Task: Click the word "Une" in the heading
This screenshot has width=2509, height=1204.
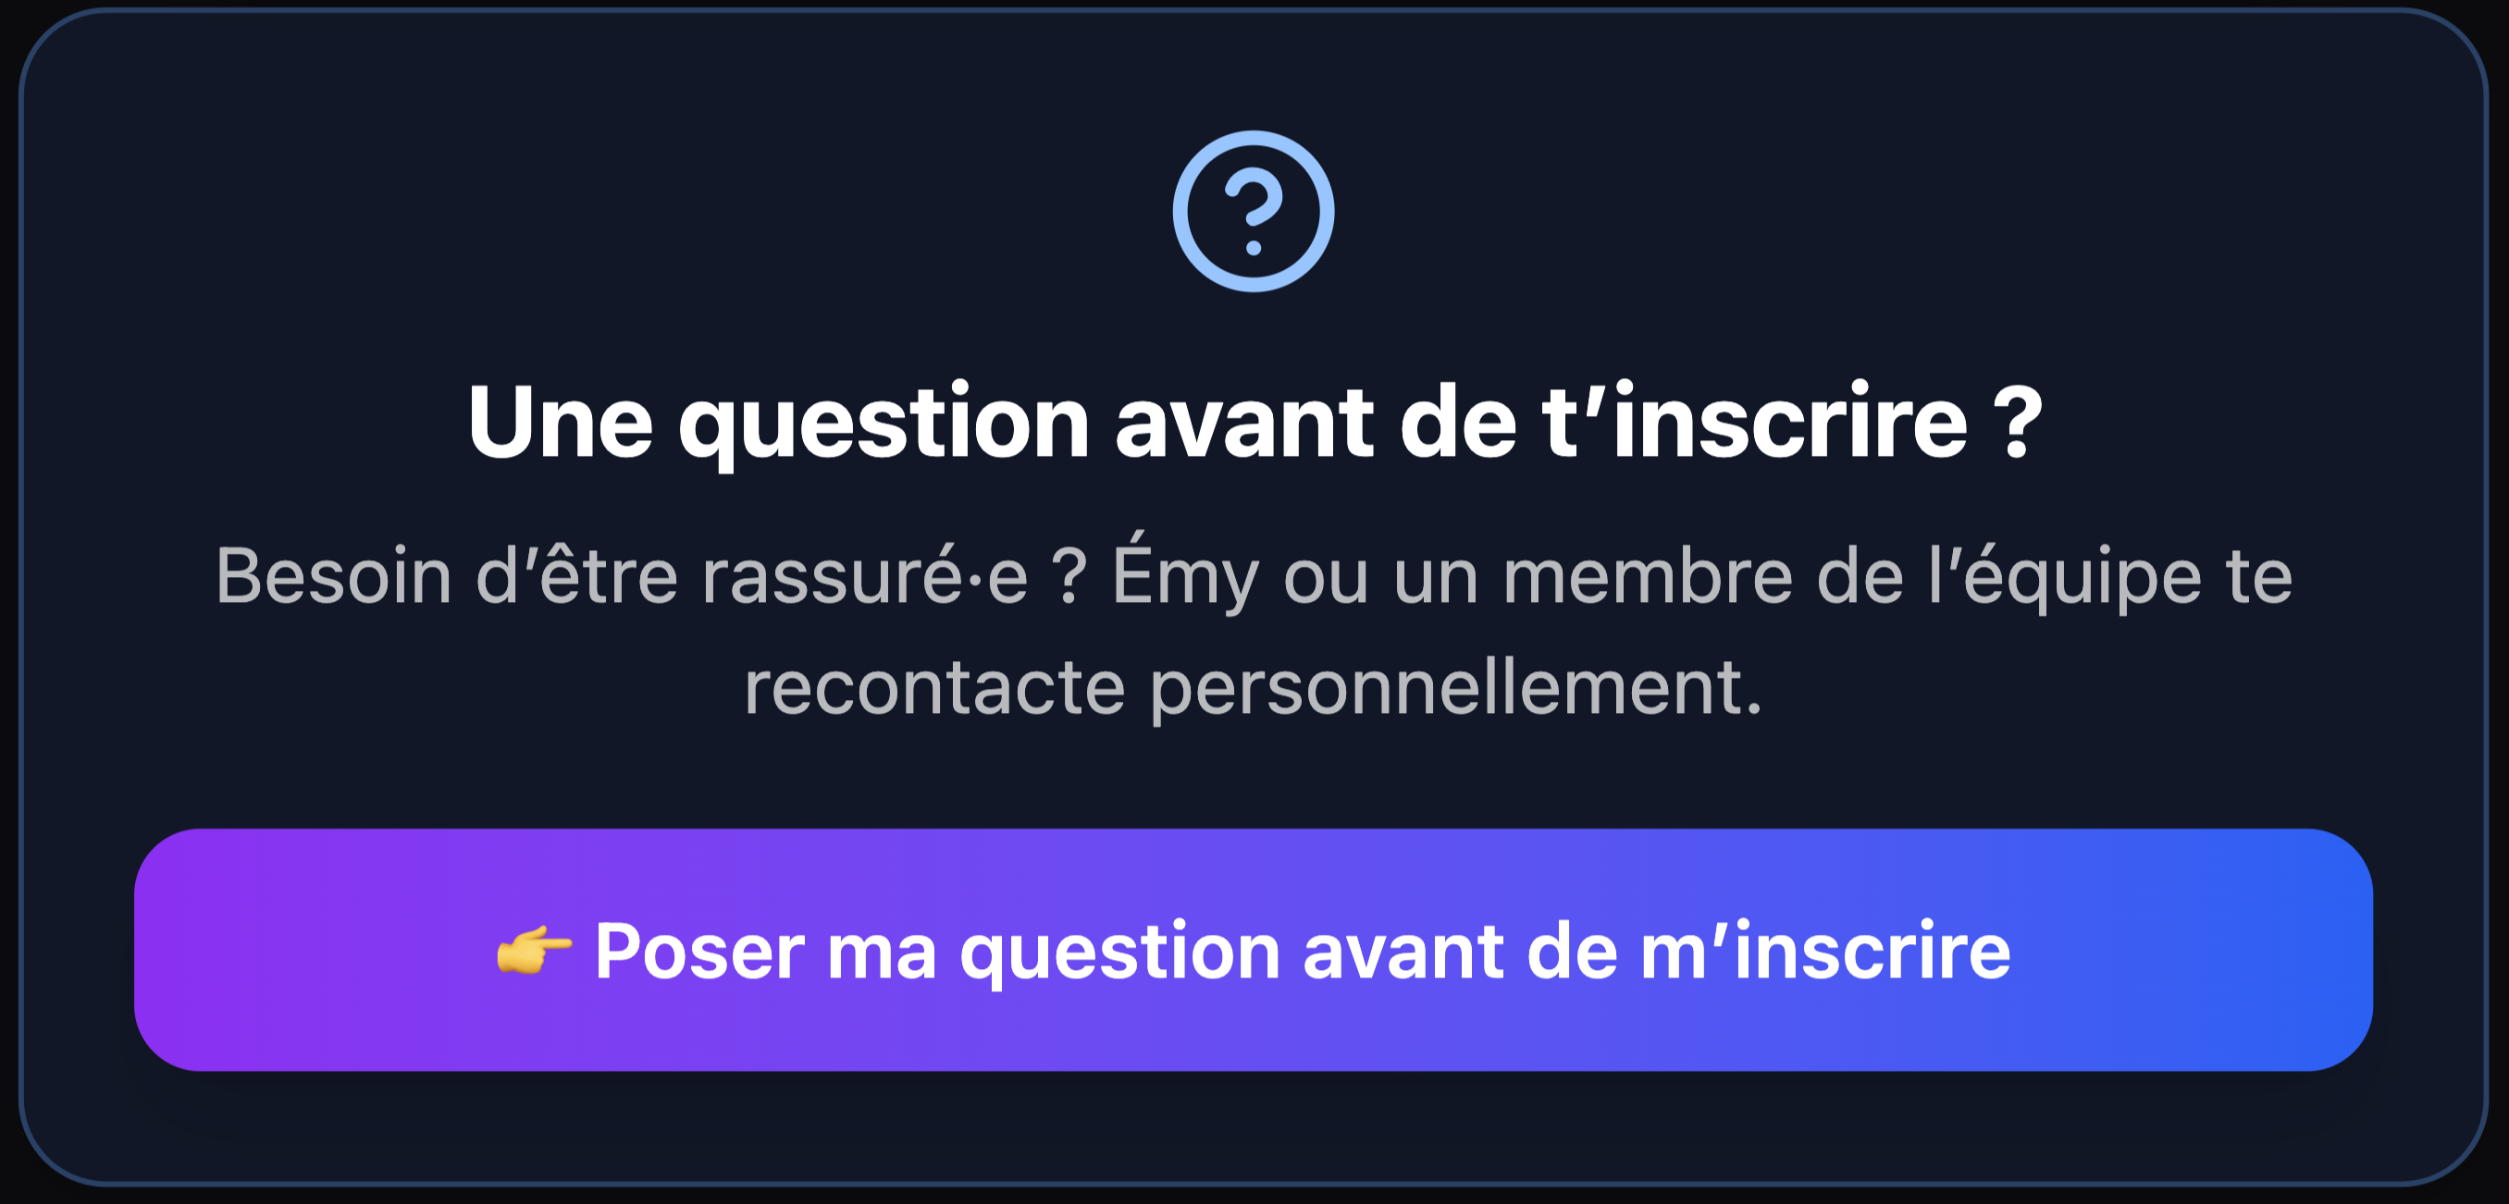Action: [x=559, y=422]
